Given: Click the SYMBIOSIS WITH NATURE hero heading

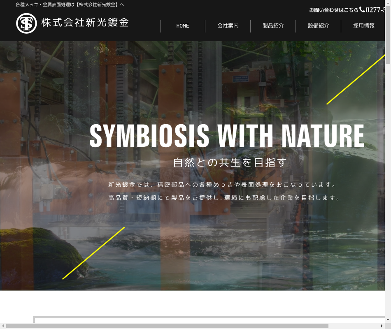Looking at the screenshot, I should point(227,136).
